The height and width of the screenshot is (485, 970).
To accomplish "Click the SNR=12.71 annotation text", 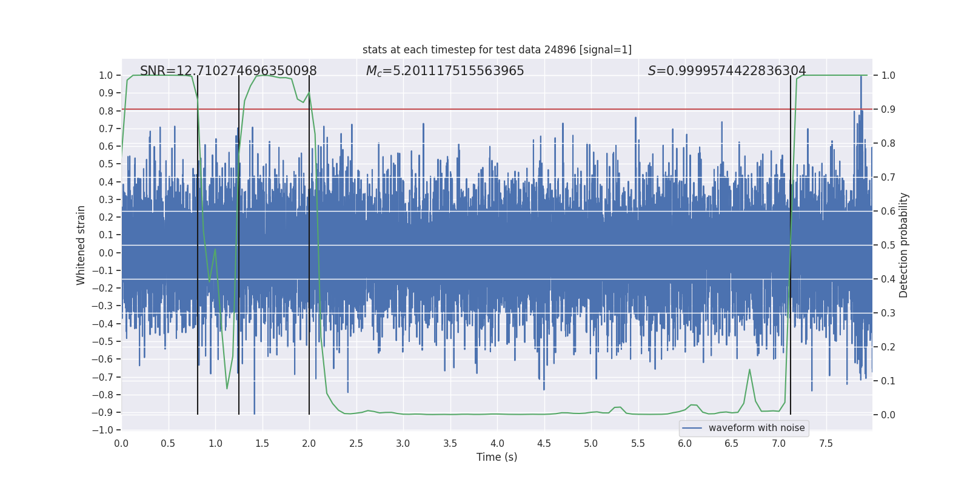I will click(x=229, y=71).
